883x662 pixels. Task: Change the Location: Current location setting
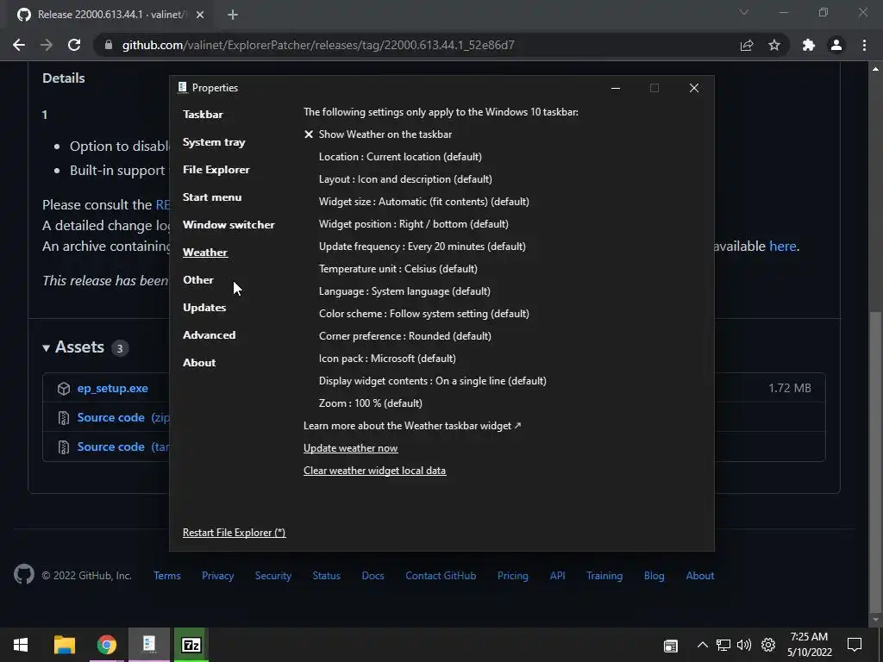400,157
